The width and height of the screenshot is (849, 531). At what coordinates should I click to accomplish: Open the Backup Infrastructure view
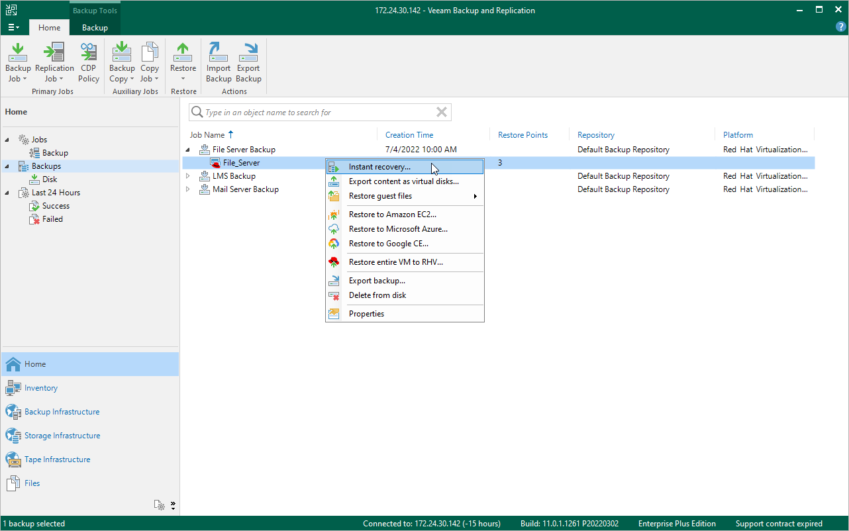click(x=62, y=412)
